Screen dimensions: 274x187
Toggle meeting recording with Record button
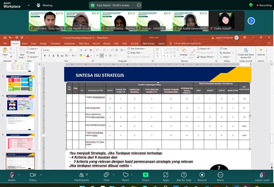202,174
